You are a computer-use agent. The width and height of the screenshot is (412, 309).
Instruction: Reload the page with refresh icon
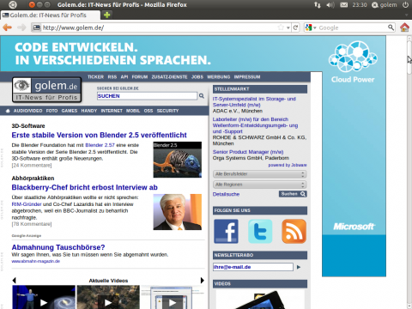point(295,27)
